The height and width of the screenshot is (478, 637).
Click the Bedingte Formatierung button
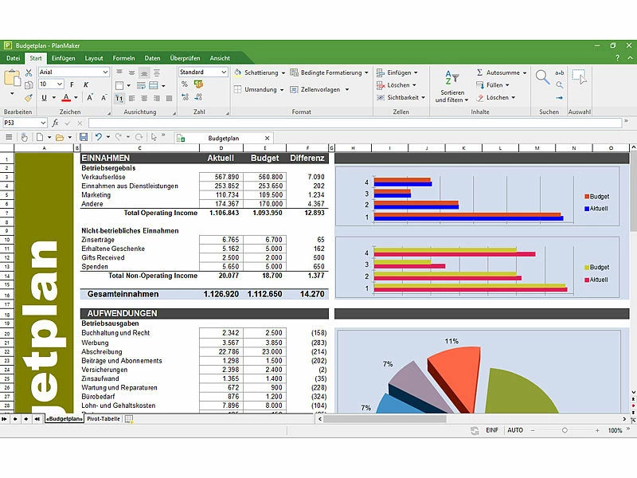coord(329,72)
